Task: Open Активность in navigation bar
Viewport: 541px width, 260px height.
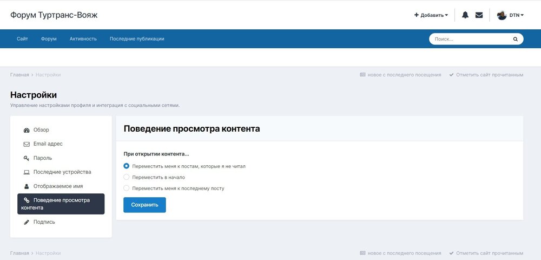Action: 83,38
